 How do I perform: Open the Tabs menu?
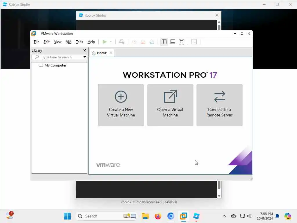[x=79, y=42]
